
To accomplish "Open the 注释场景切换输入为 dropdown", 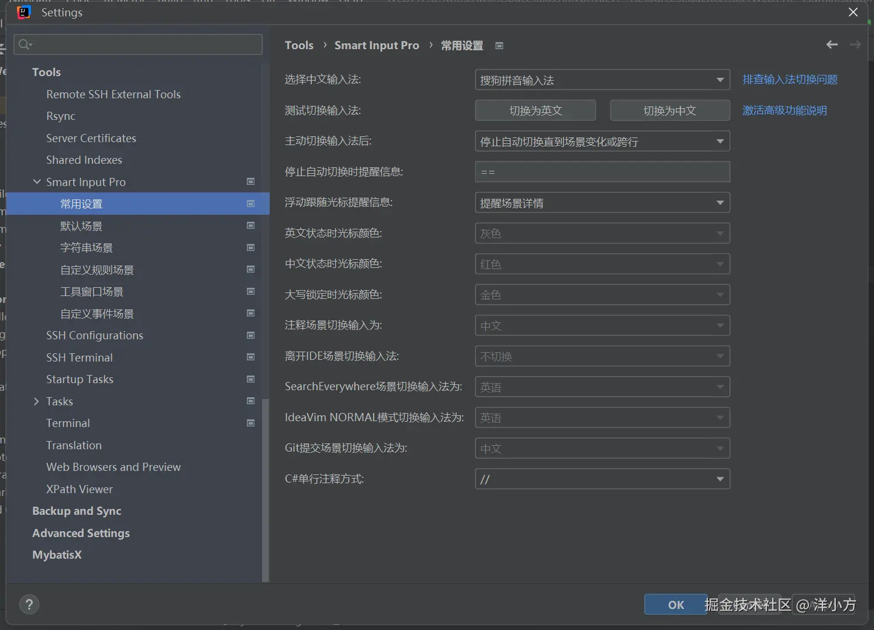I will pyautogui.click(x=603, y=326).
